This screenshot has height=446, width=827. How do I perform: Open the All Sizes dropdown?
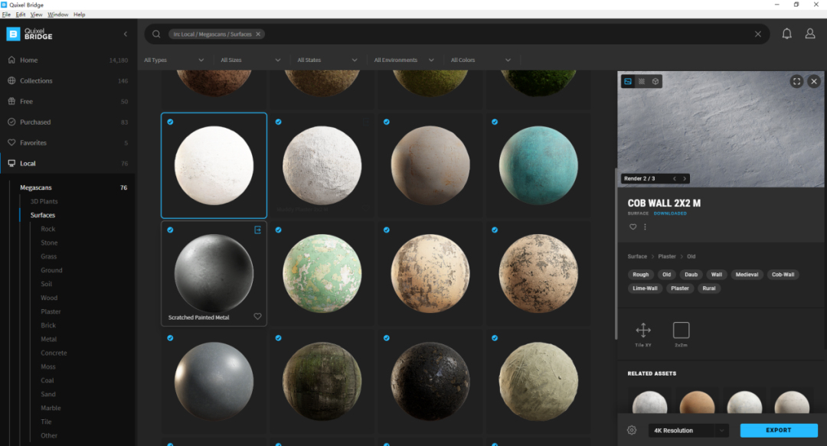coord(250,60)
